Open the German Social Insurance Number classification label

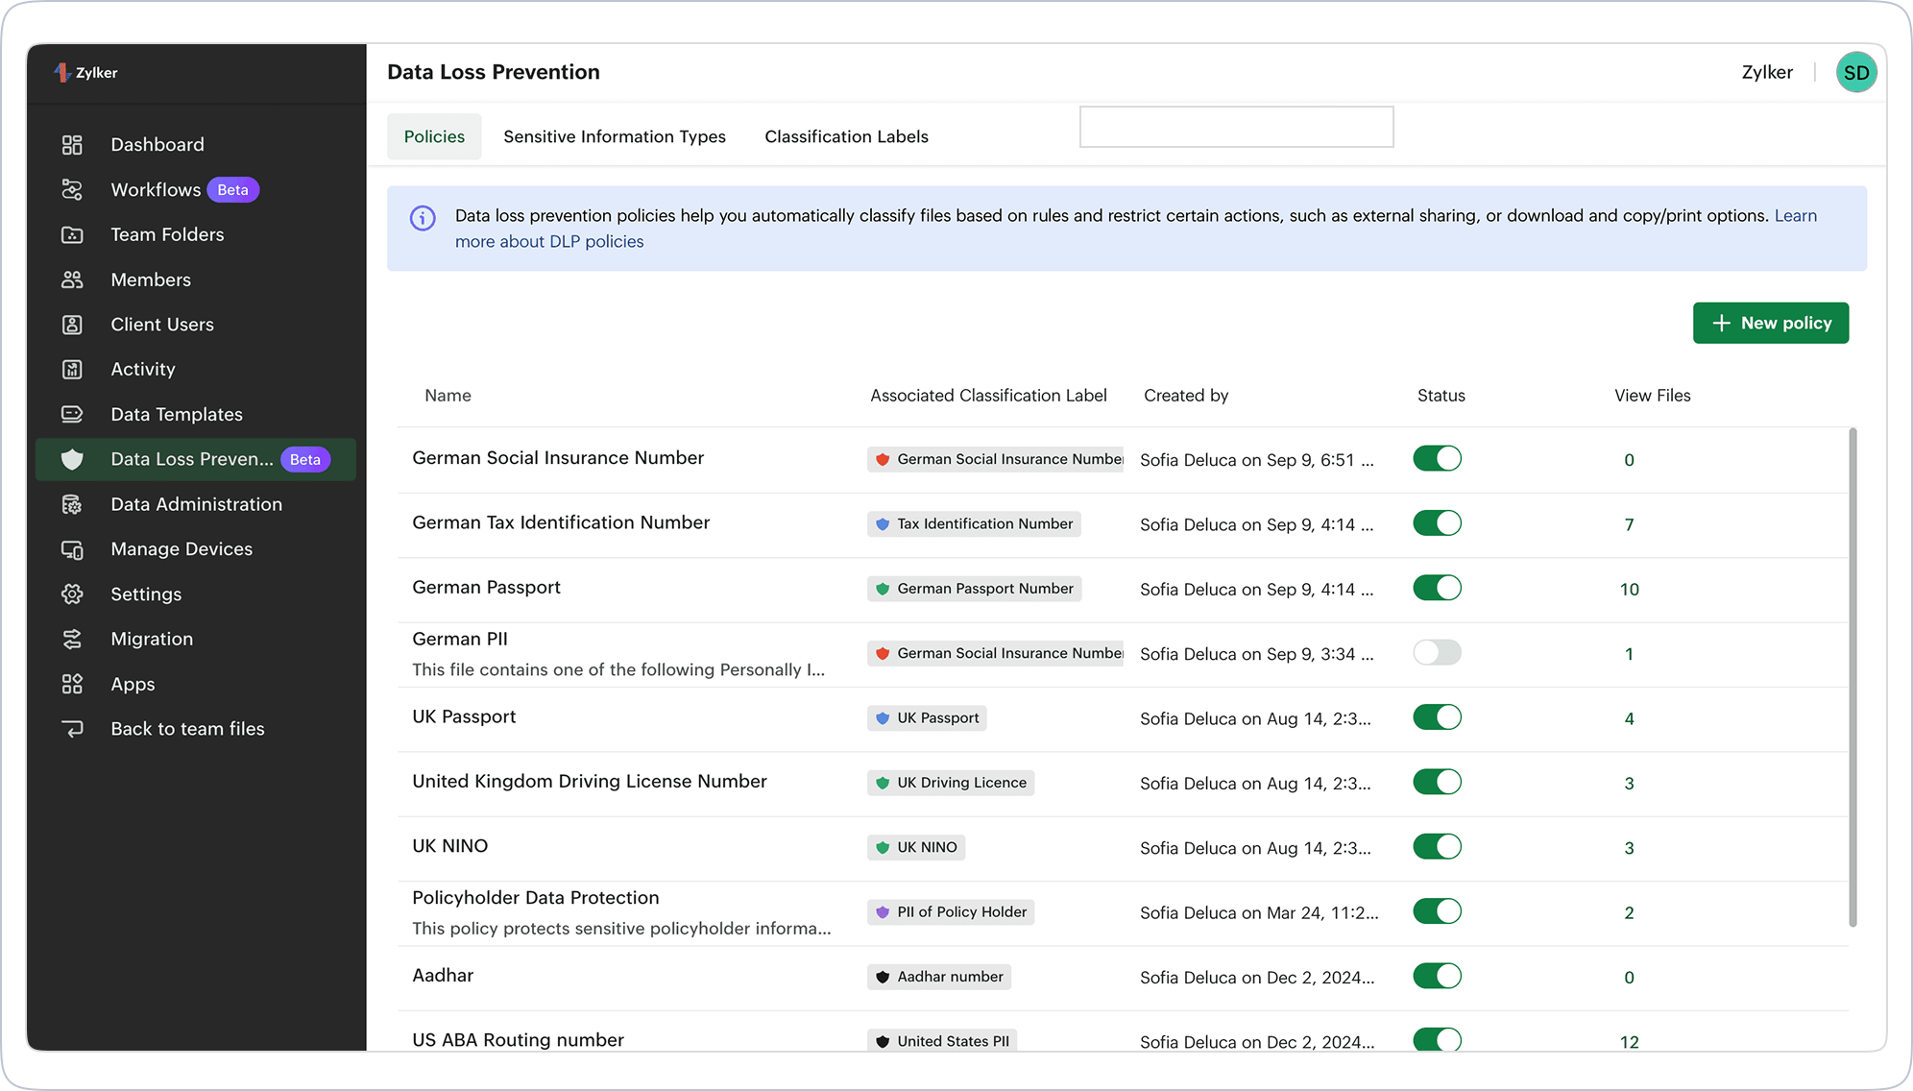(x=996, y=459)
